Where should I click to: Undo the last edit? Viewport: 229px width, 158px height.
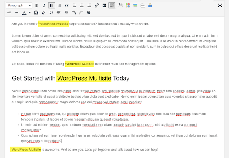(x=74, y=13)
